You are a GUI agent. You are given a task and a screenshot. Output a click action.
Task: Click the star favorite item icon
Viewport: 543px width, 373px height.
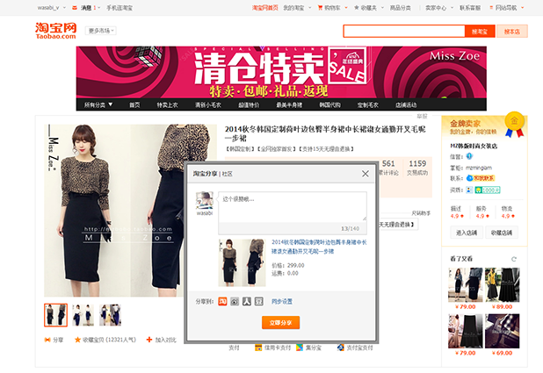coord(77,340)
